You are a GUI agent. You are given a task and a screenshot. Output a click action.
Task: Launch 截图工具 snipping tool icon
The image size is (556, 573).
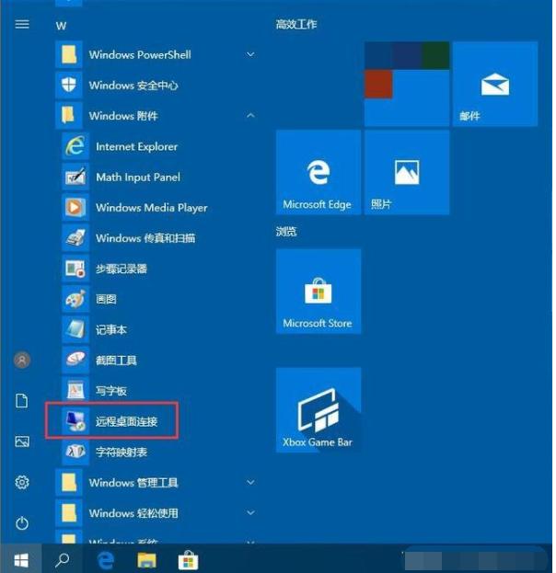tap(75, 361)
